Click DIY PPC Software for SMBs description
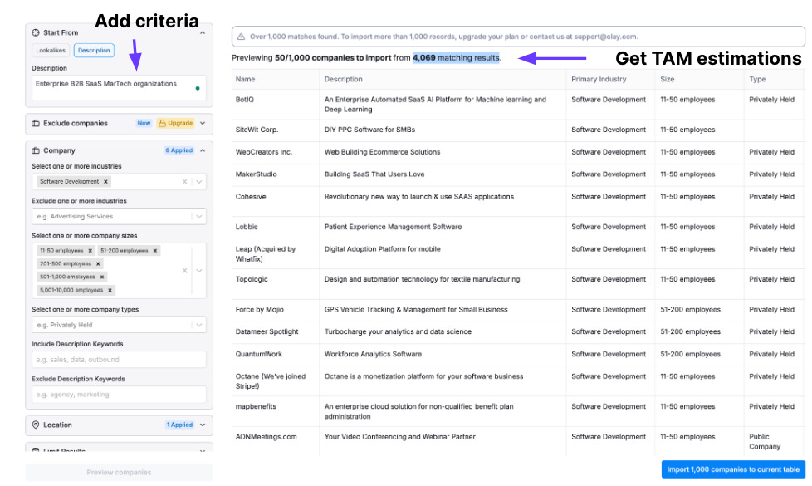 coord(369,130)
